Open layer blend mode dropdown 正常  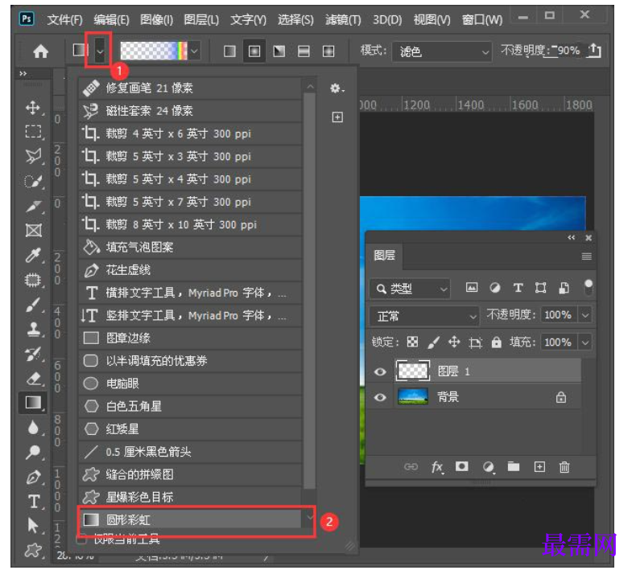[x=424, y=316]
